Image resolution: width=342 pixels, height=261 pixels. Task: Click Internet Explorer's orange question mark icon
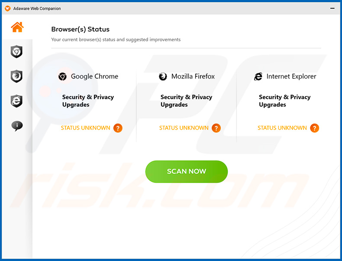(x=315, y=128)
